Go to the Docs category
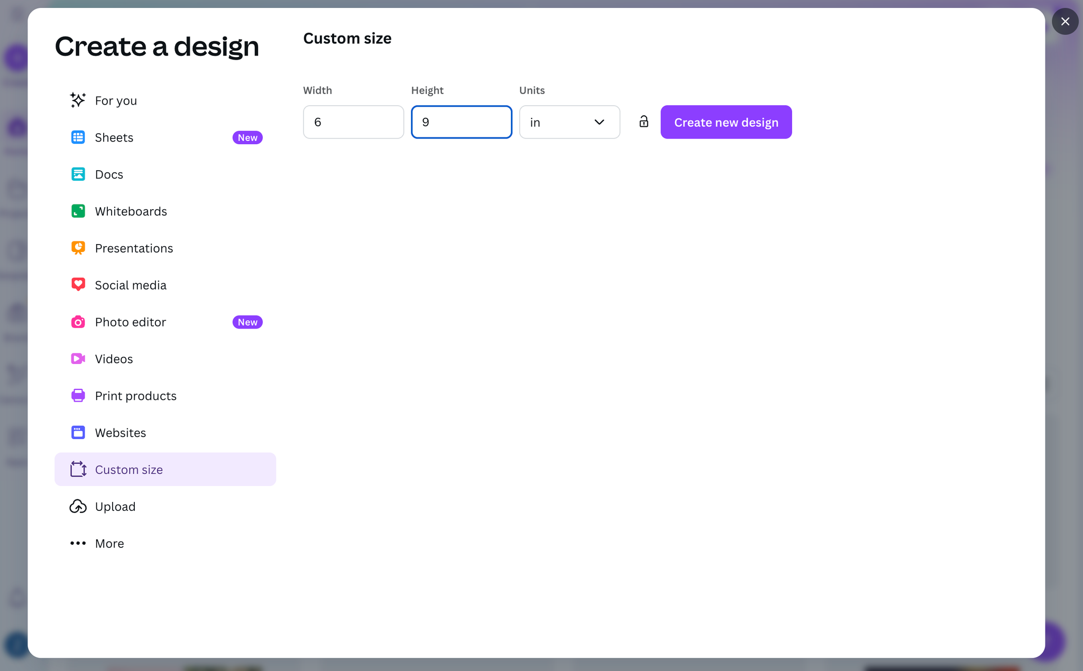 165,174
